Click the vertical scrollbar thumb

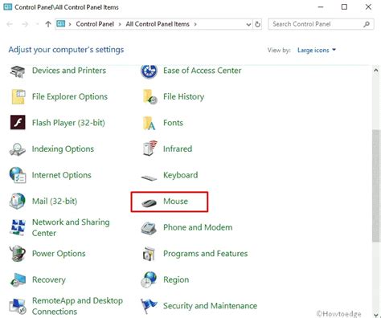point(376,185)
